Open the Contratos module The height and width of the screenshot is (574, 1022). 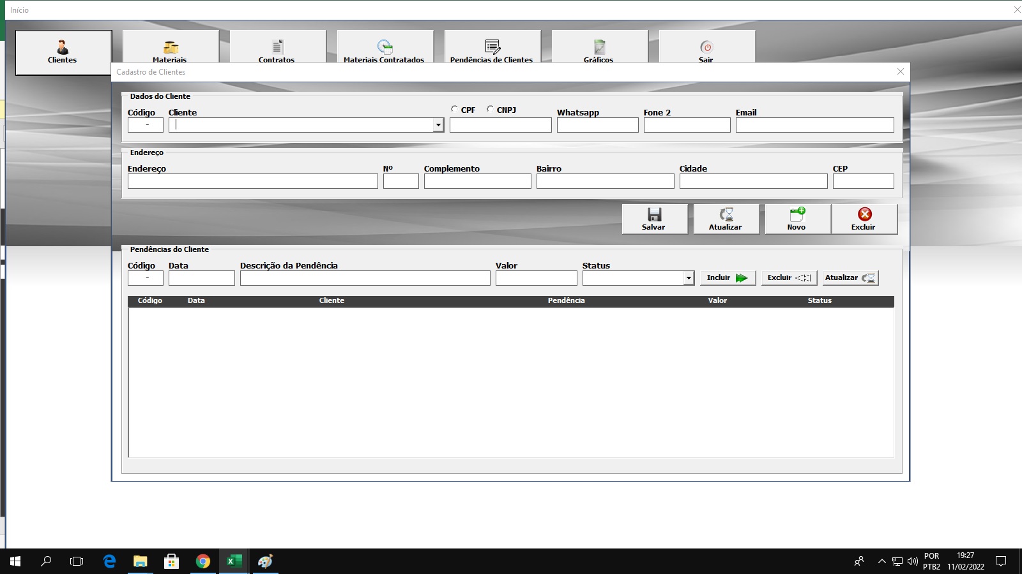tap(277, 47)
